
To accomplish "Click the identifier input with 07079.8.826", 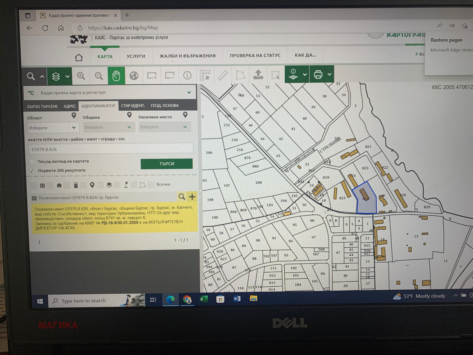I will coord(111,149).
